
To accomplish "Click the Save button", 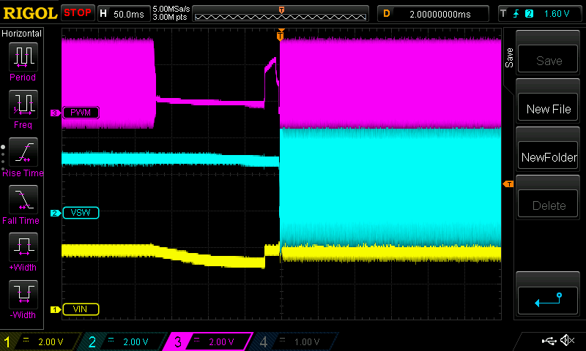I will pyautogui.click(x=548, y=59).
